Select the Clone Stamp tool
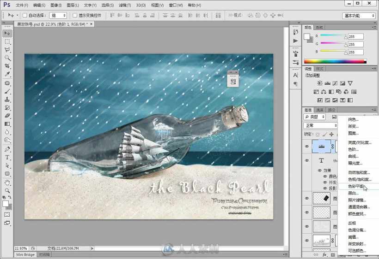This screenshot has height=259, width=379. click(x=7, y=99)
